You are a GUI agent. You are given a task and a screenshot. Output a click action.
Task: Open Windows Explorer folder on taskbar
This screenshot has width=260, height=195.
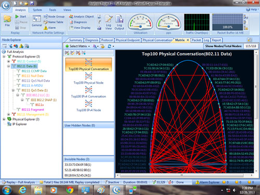[38, 190]
